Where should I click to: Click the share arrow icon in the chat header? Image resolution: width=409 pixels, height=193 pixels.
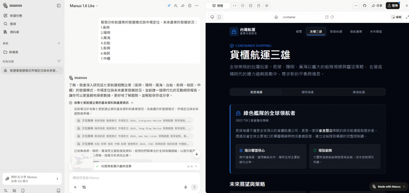(183, 6)
